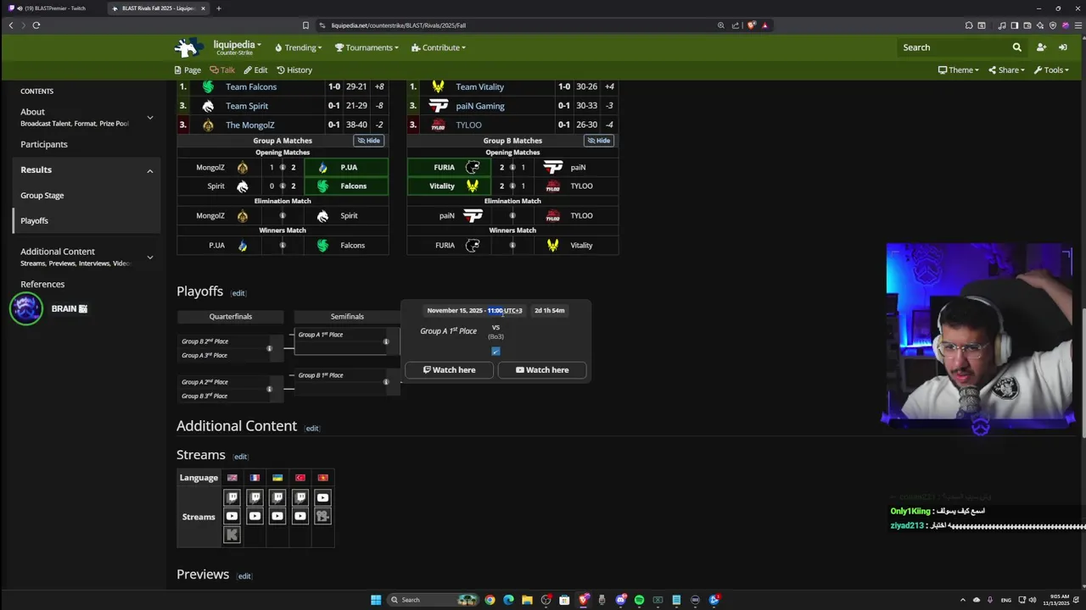Open the English YouTube stream icon

pyautogui.click(x=232, y=516)
